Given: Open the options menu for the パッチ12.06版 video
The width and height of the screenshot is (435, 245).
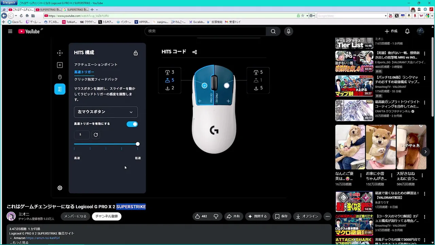Looking at the screenshot, I should click(424, 78).
